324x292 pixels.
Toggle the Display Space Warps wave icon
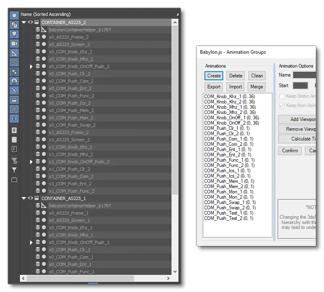click(14, 62)
